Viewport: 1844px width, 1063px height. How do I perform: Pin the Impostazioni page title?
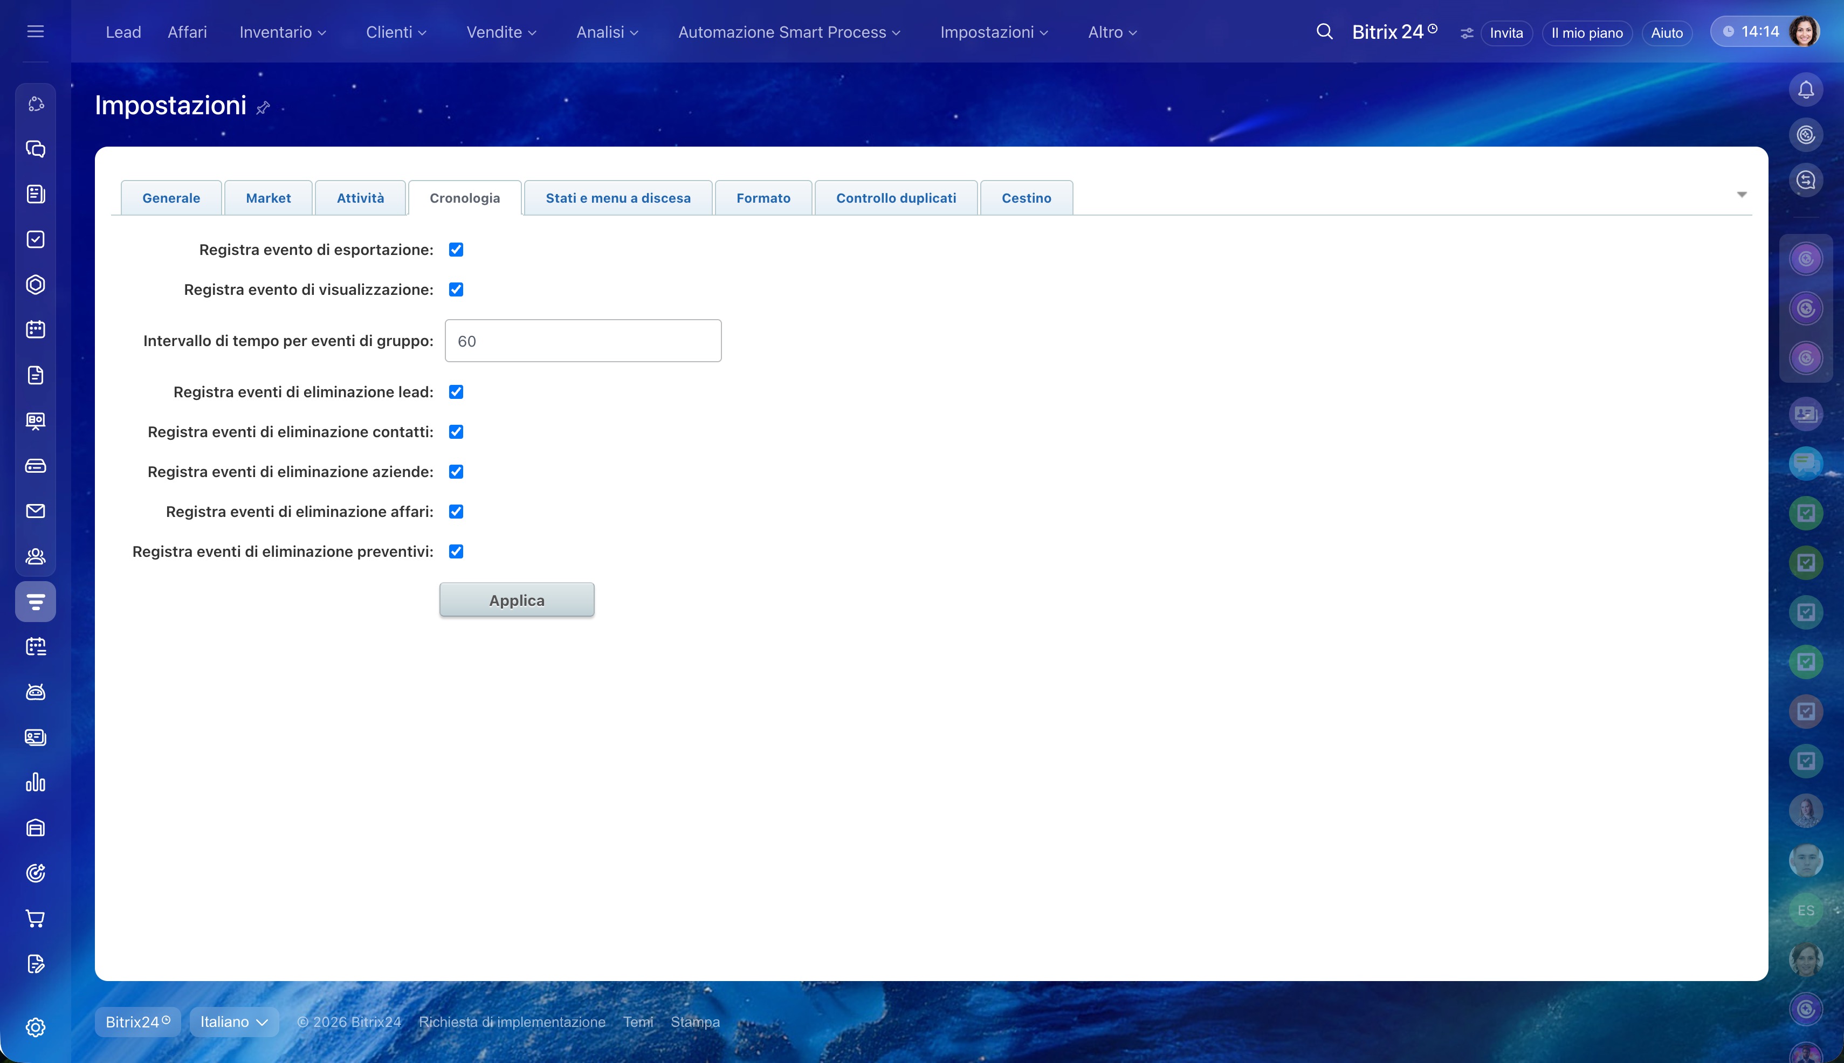263,108
